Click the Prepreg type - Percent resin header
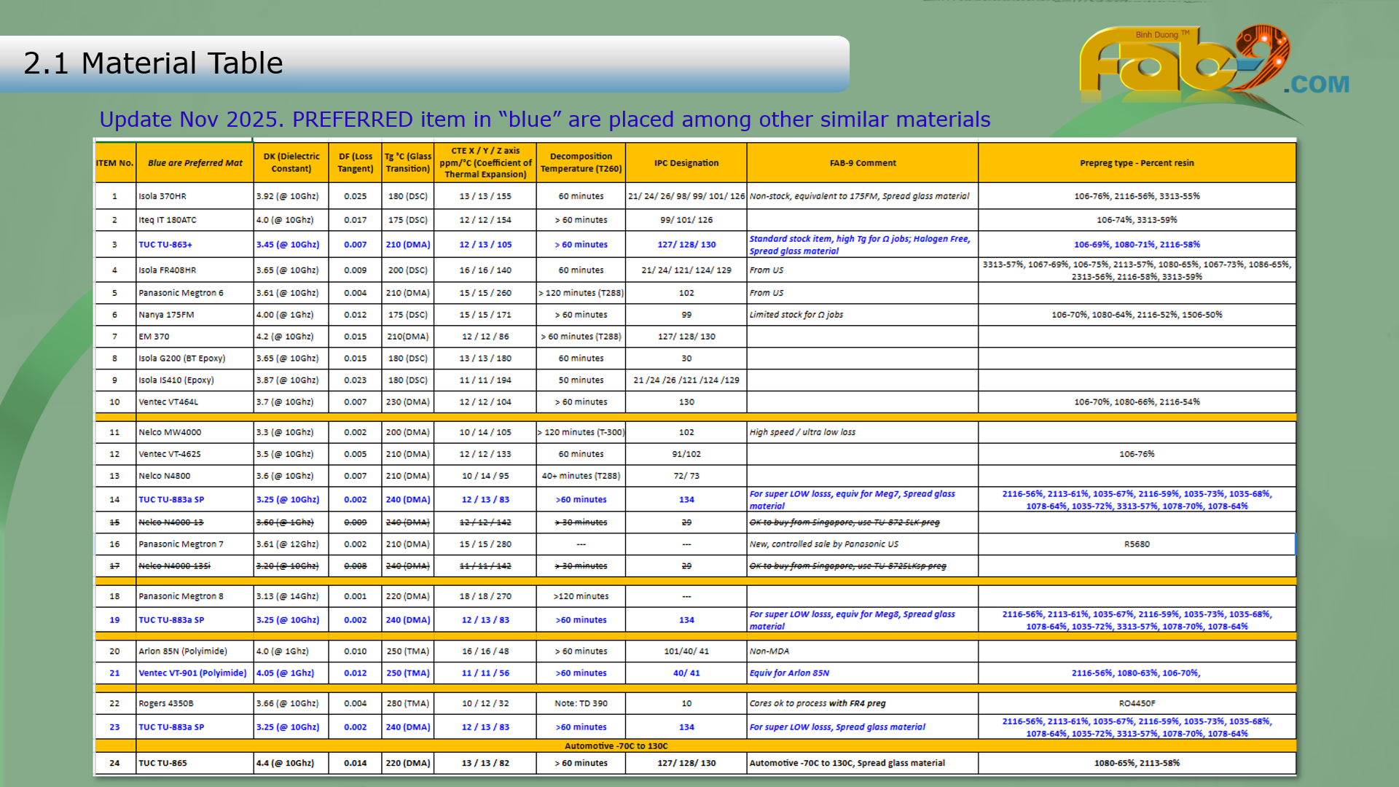This screenshot has width=1399, height=787. click(x=1136, y=163)
